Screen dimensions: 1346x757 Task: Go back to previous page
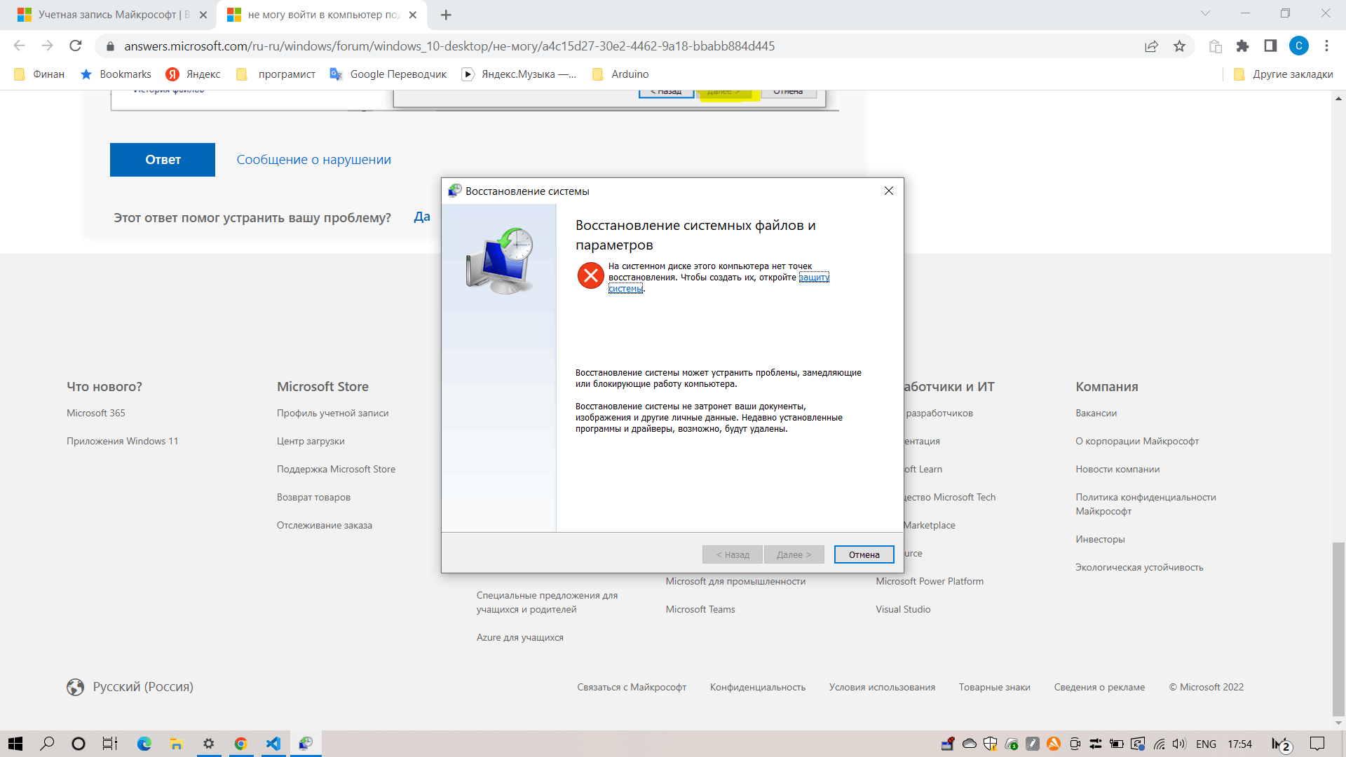click(19, 46)
